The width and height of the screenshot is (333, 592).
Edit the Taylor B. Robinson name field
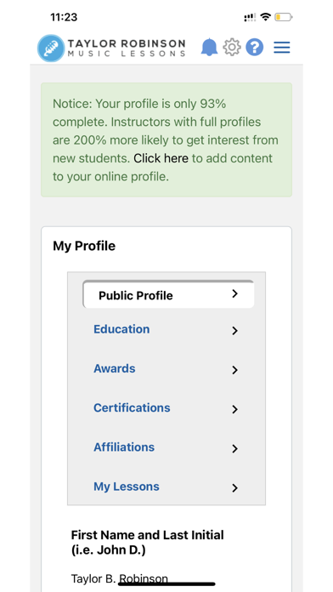point(120,578)
